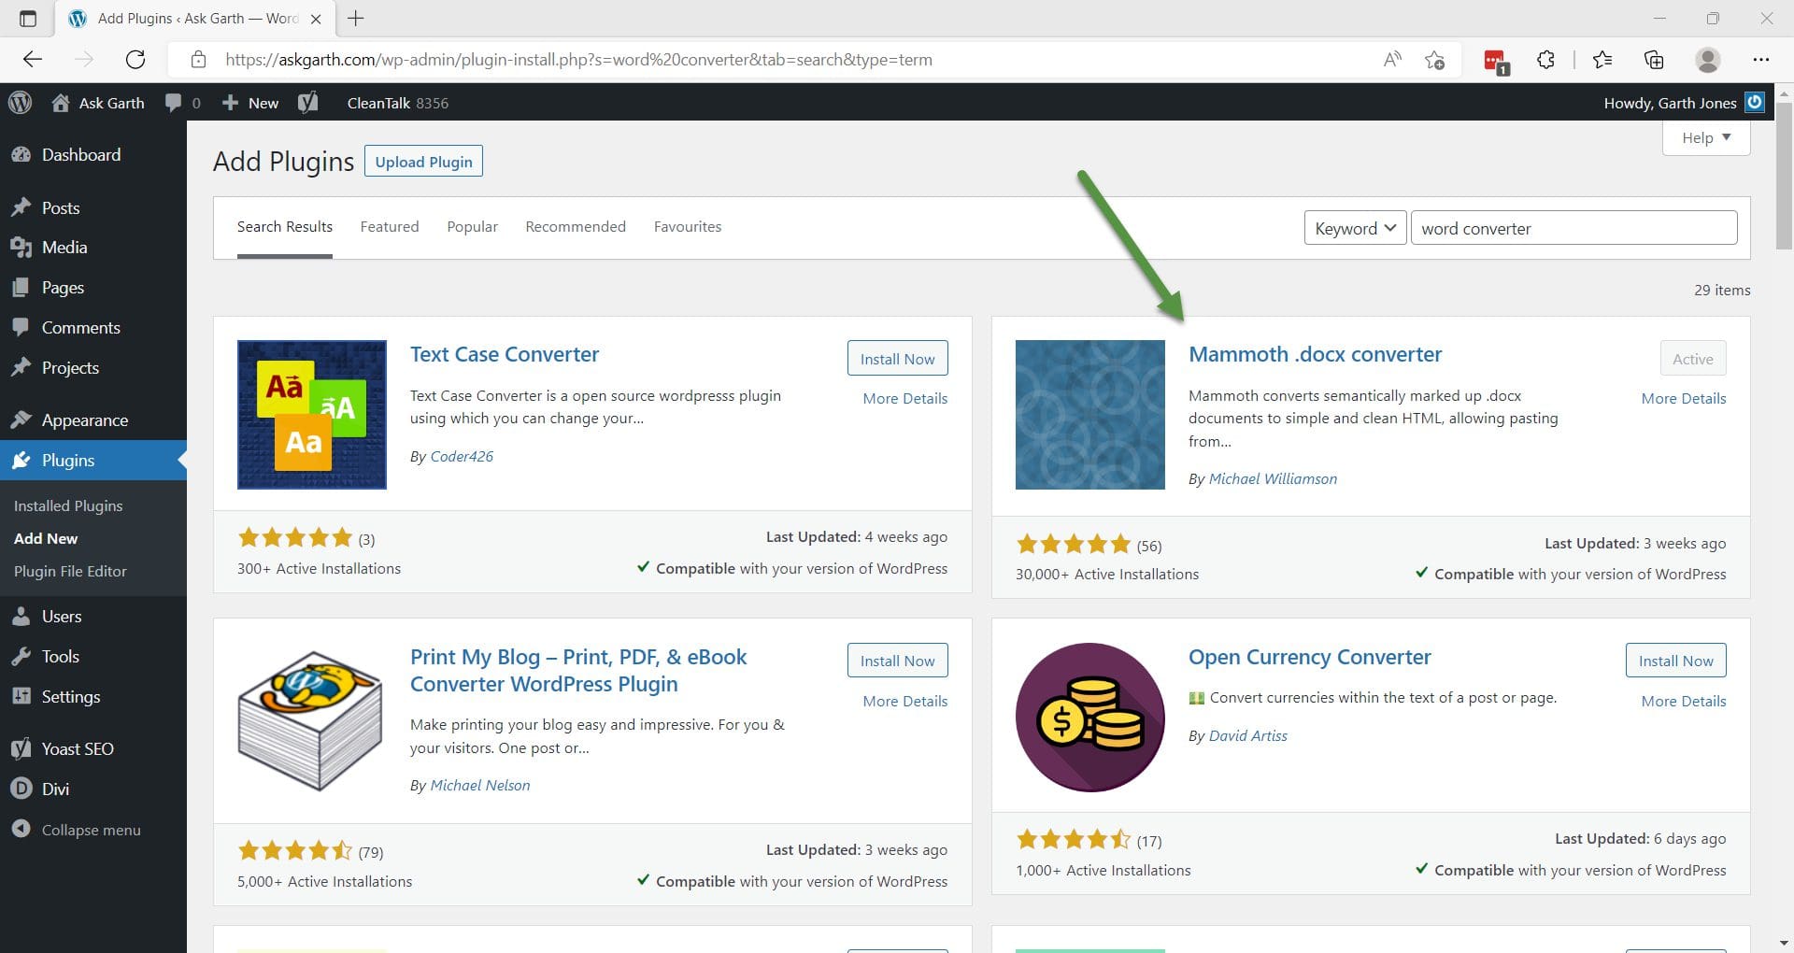Install the Open Currency Converter plugin
This screenshot has height=953, width=1794.
[x=1675, y=661]
